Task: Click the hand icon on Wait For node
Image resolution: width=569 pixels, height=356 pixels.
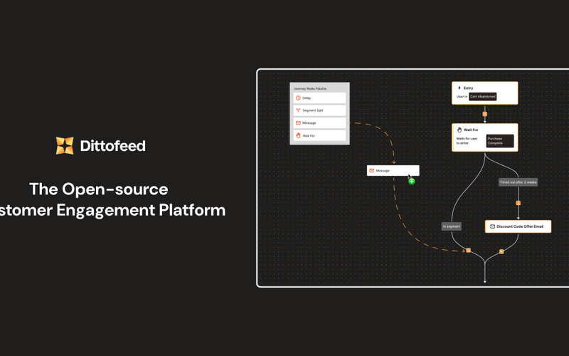Action: click(459, 130)
